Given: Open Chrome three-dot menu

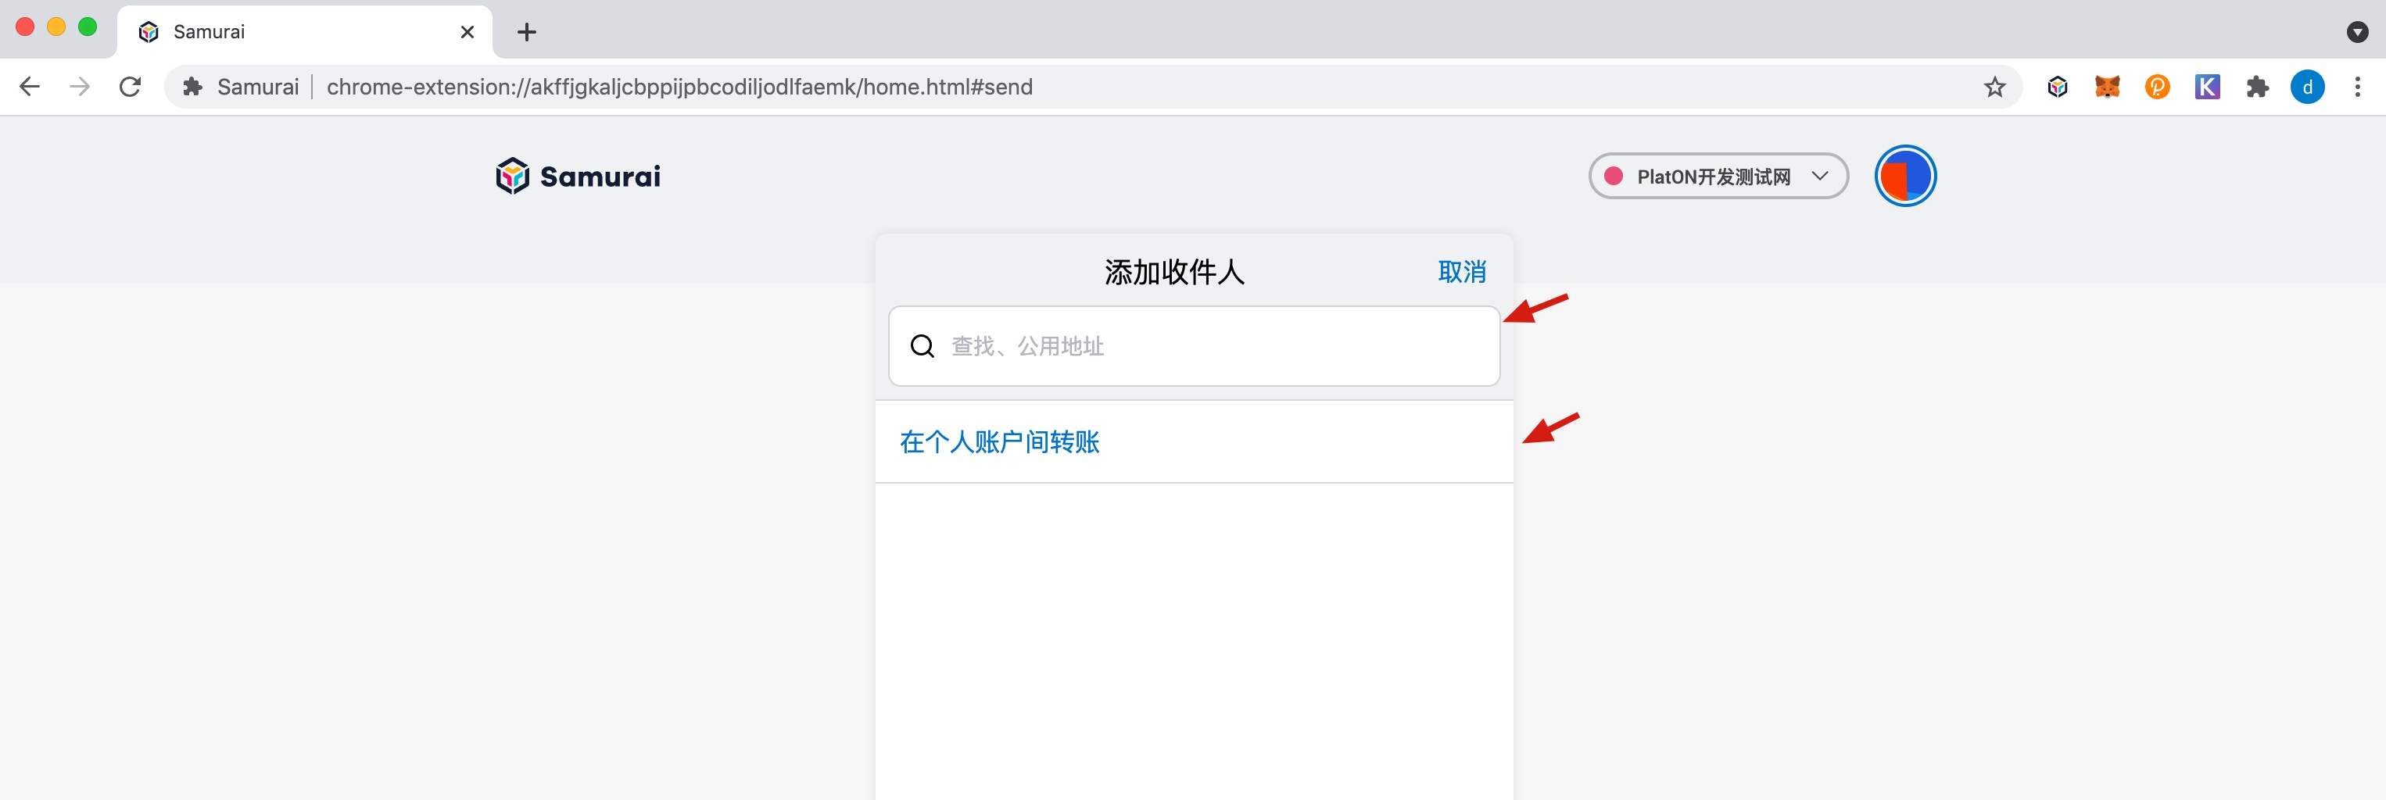Looking at the screenshot, I should 2357,87.
